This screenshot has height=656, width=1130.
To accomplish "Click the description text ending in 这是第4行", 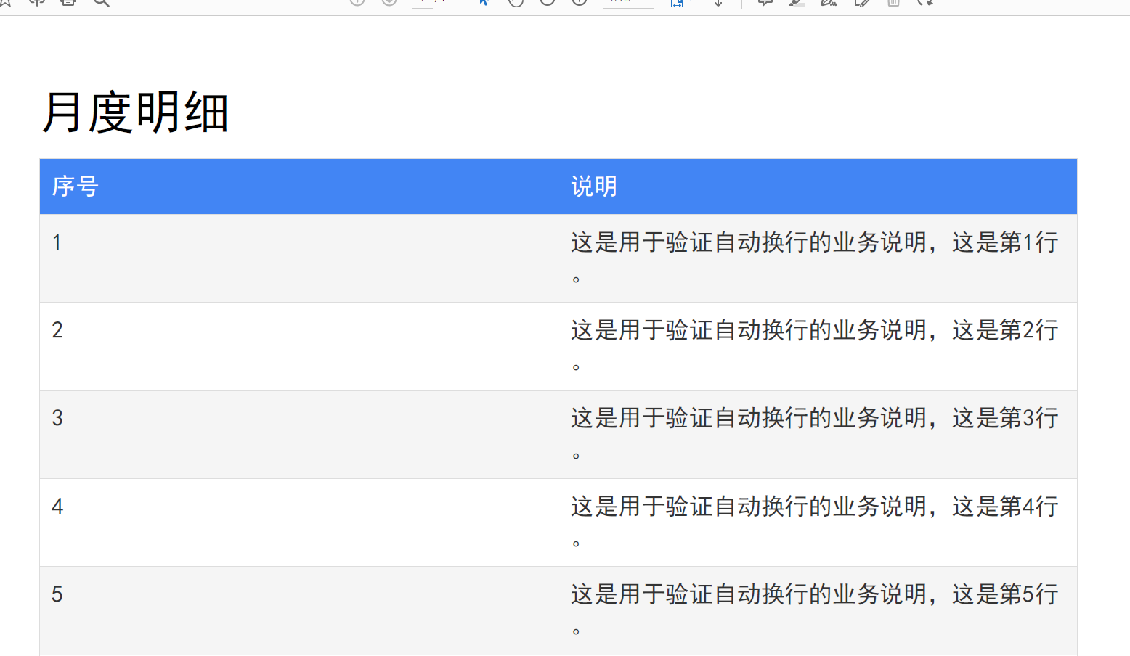I will pyautogui.click(x=814, y=522).
